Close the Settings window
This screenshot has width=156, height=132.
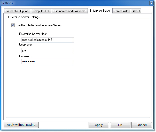point(151,3)
